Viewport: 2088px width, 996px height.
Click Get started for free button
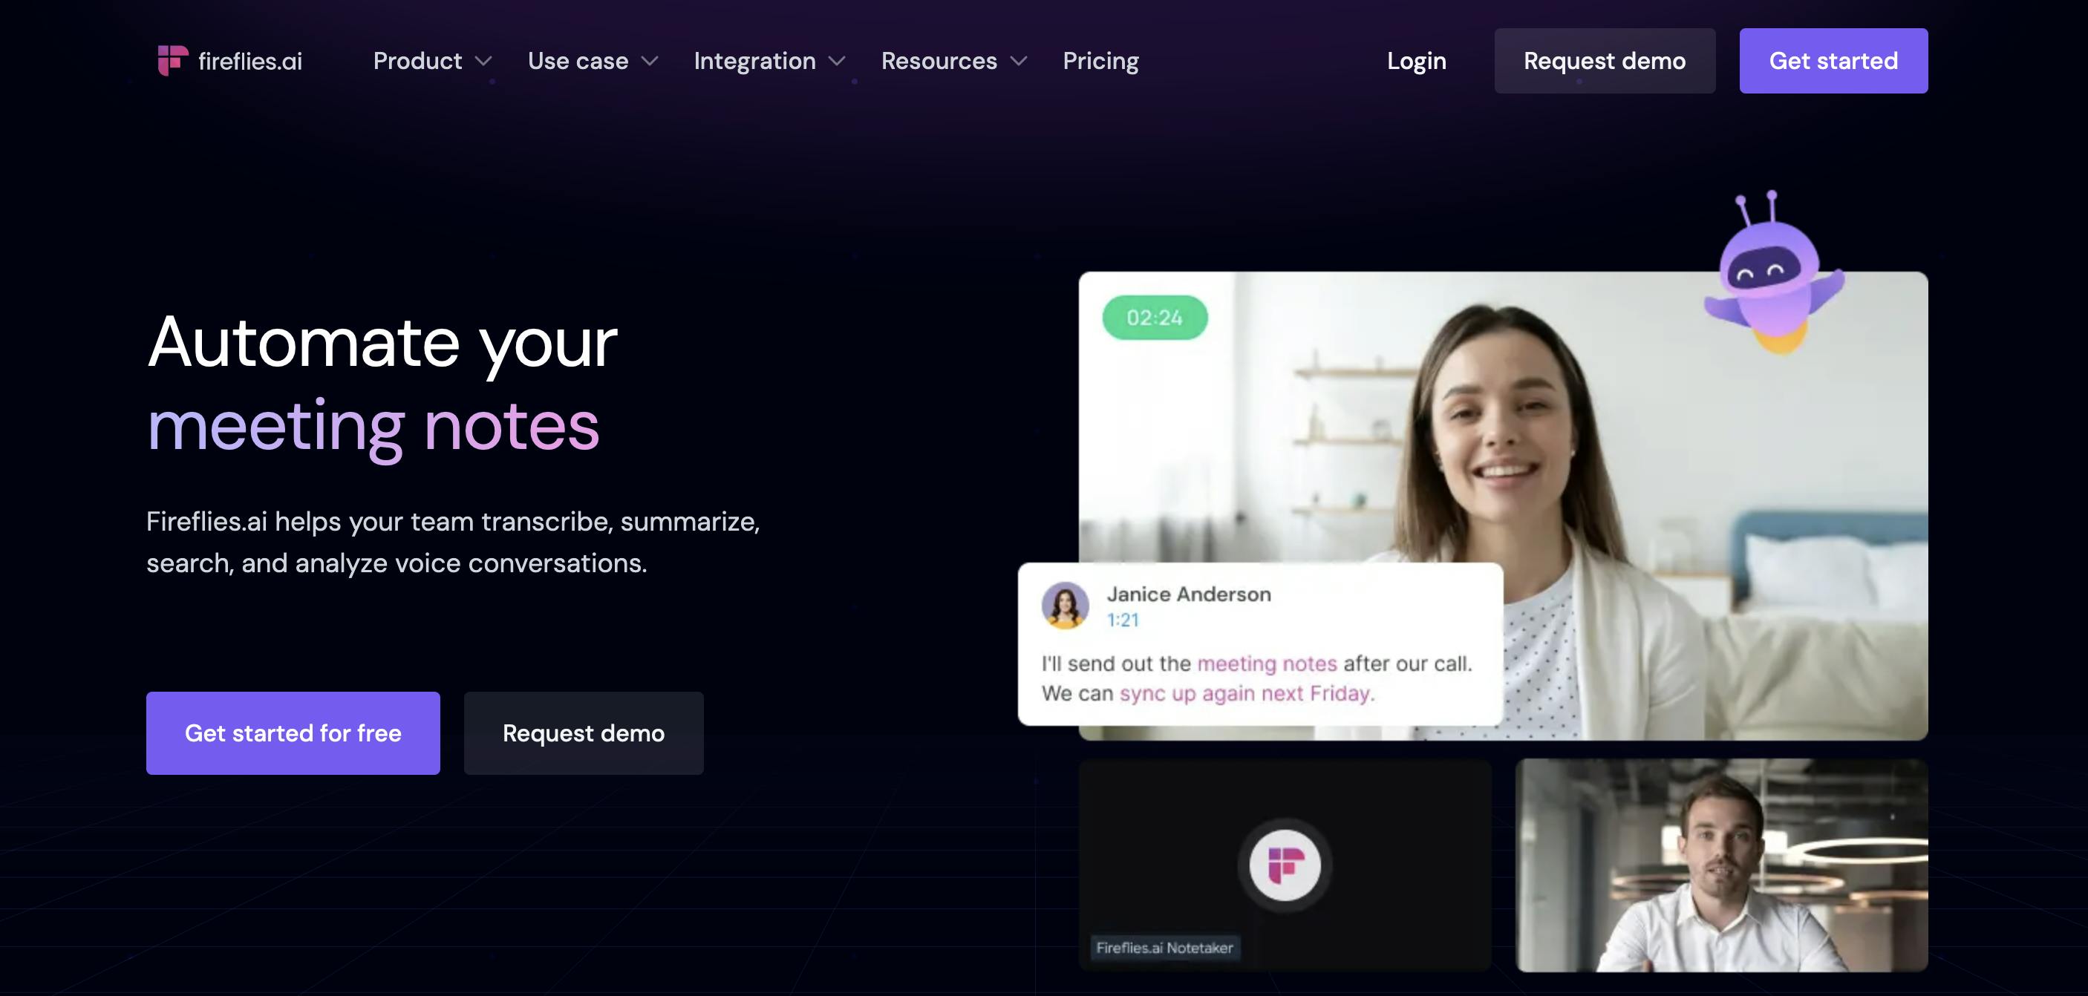coord(293,733)
